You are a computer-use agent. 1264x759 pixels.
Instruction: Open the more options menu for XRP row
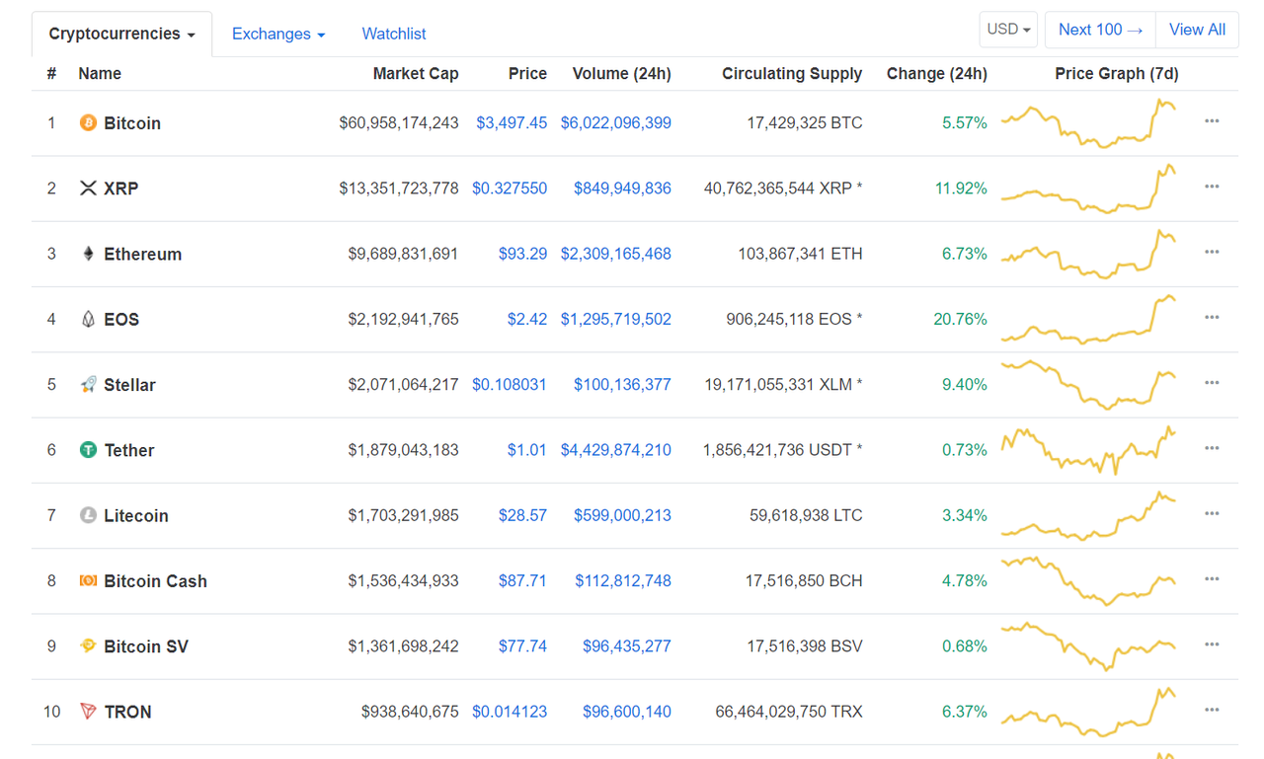click(1212, 187)
